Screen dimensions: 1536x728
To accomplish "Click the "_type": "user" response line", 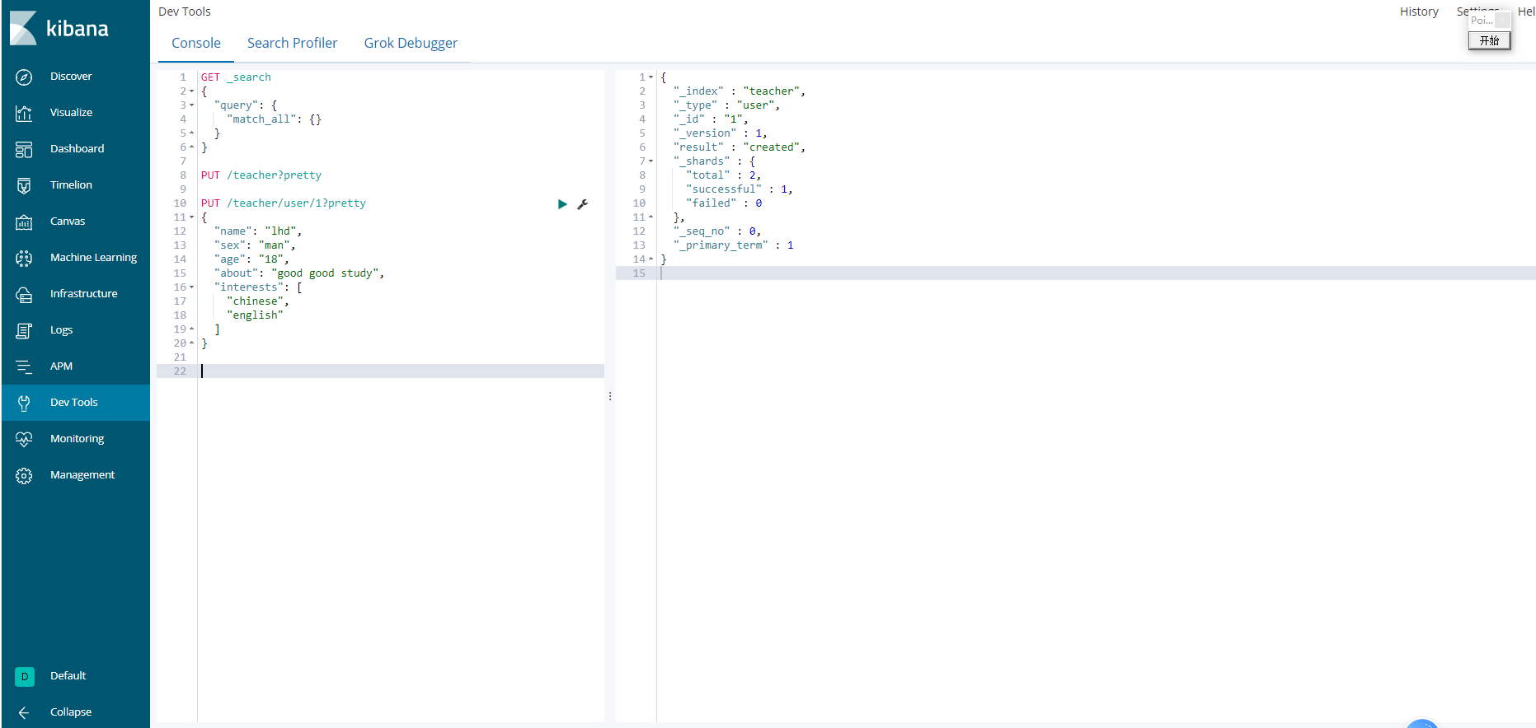I will [727, 105].
